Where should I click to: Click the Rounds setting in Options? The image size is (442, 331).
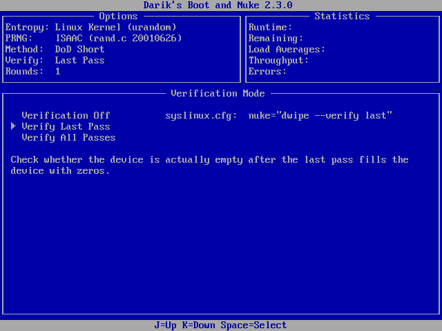click(32, 71)
